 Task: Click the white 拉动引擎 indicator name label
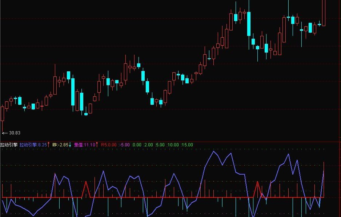click(9, 145)
